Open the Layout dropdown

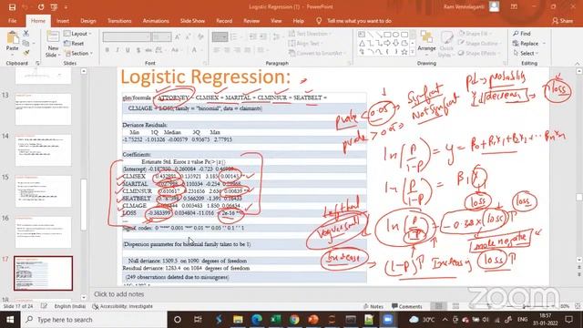pos(77,34)
